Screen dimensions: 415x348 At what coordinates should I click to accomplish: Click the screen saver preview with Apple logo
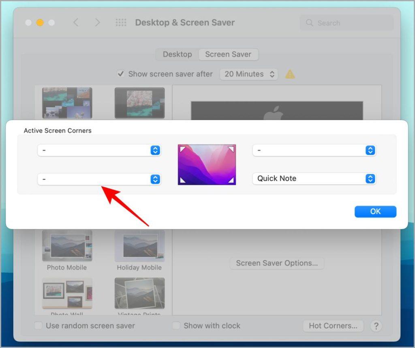pos(277,110)
